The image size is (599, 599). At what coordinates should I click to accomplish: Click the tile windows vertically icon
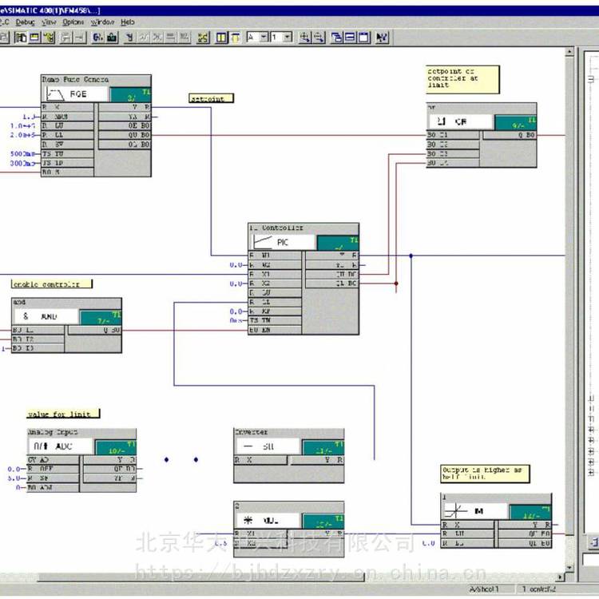(x=364, y=38)
